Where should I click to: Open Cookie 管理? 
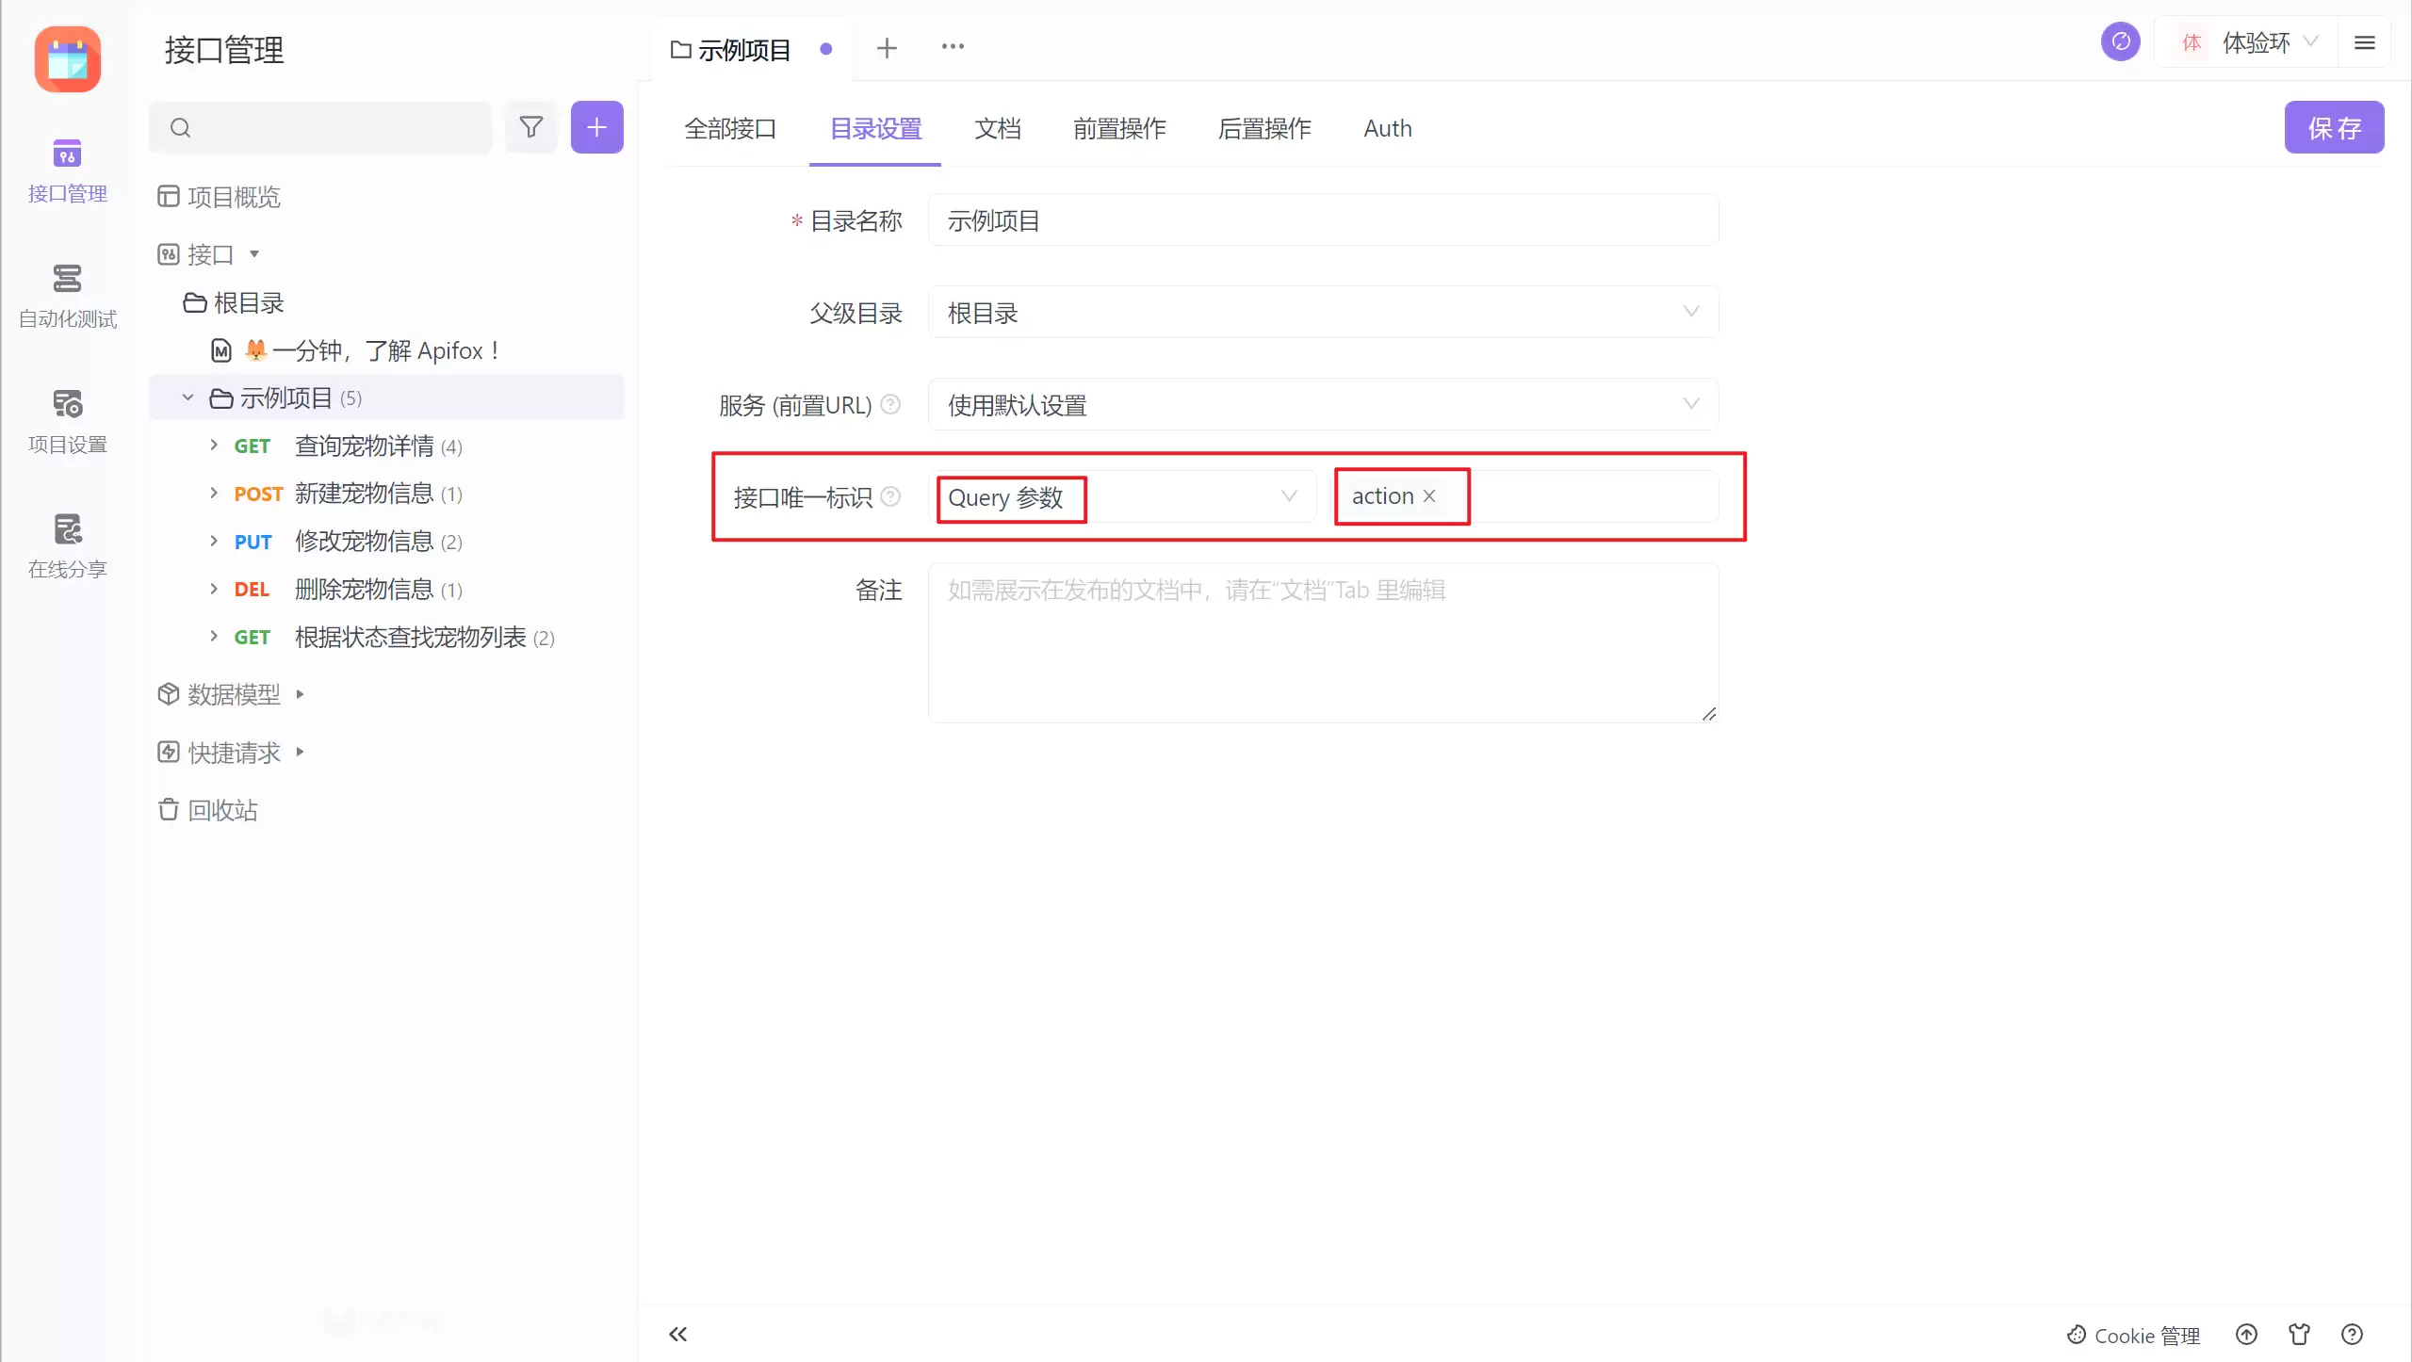click(x=2134, y=1335)
